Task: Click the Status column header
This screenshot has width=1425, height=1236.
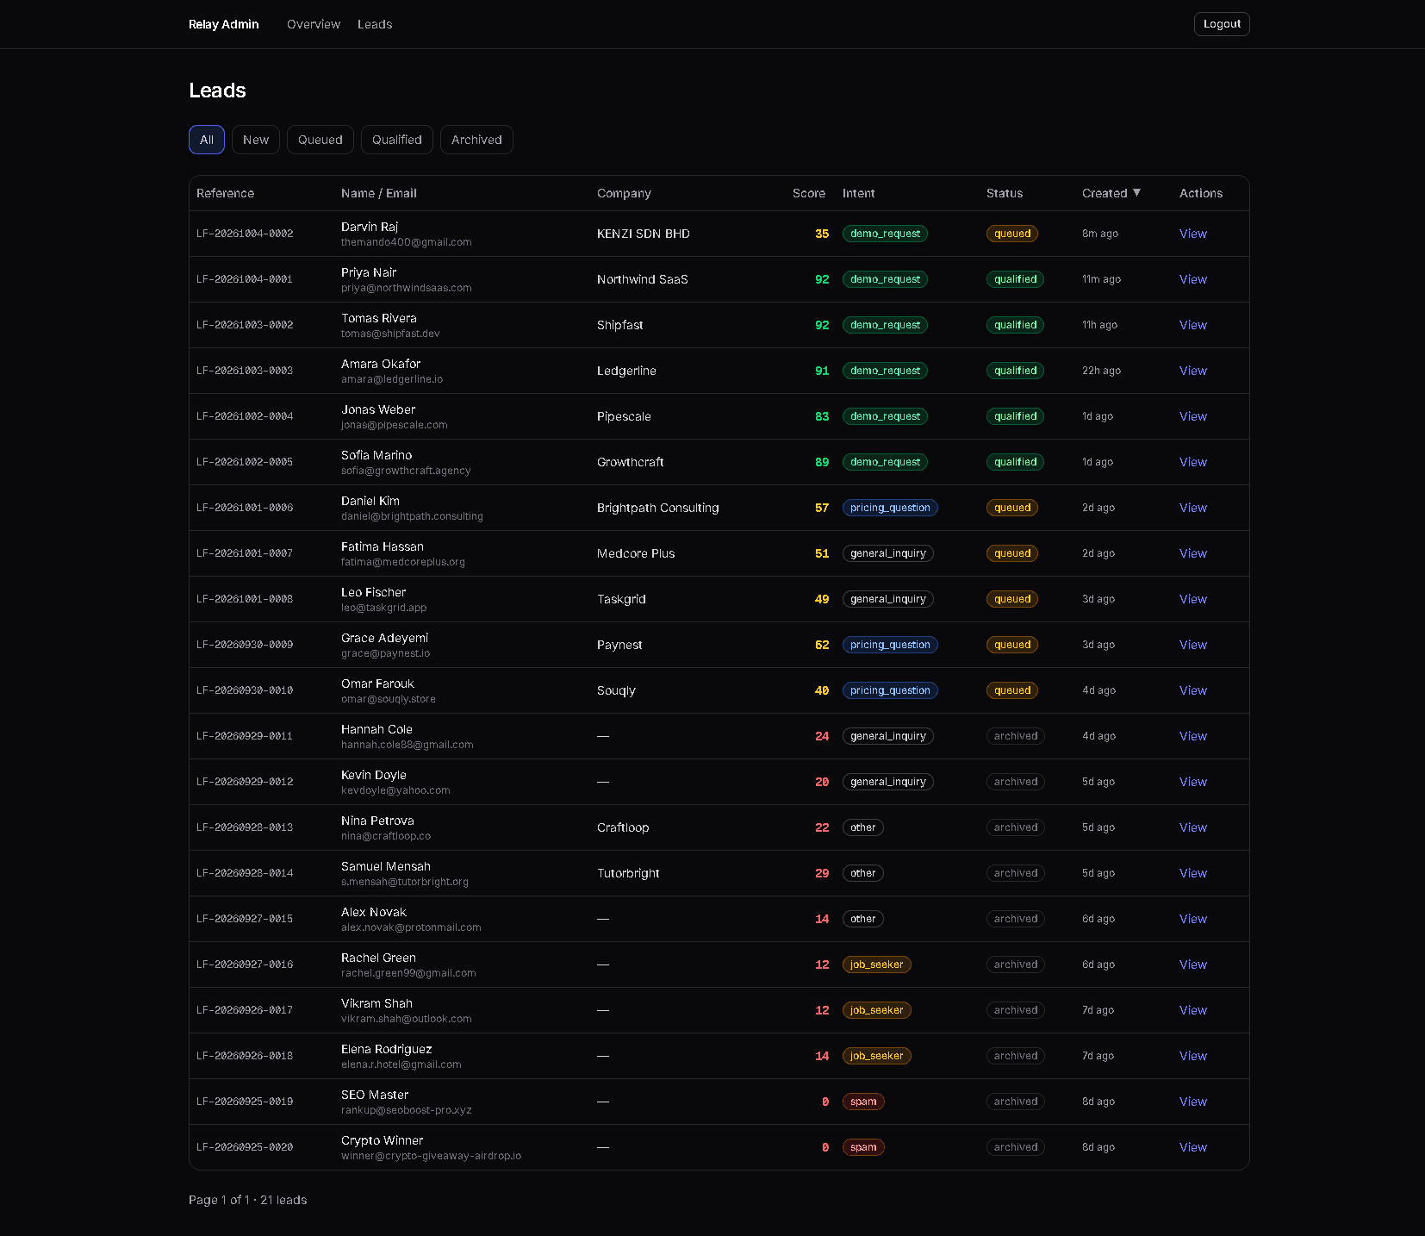Action: click(x=1005, y=193)
